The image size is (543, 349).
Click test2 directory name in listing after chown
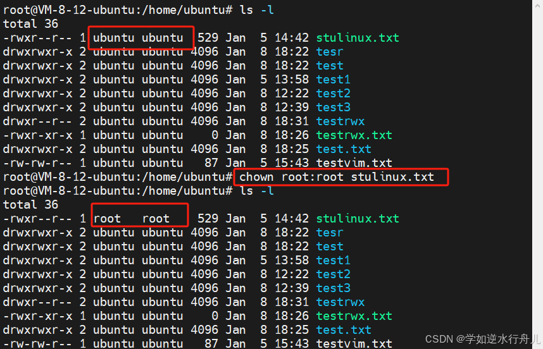[333, 274]
